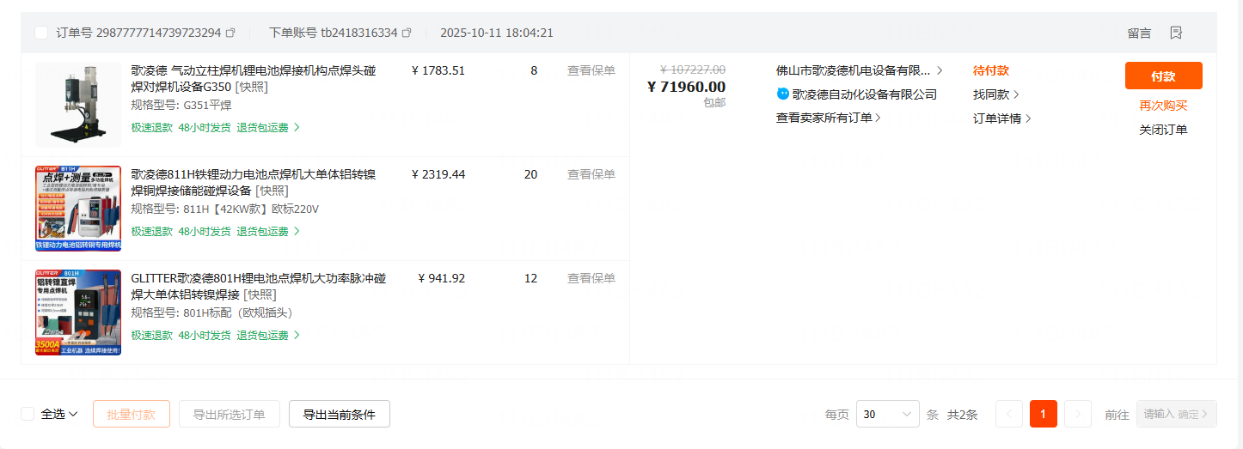Open the 30 per-page size dropdown

pyautogui.click(x=887, y=414)
